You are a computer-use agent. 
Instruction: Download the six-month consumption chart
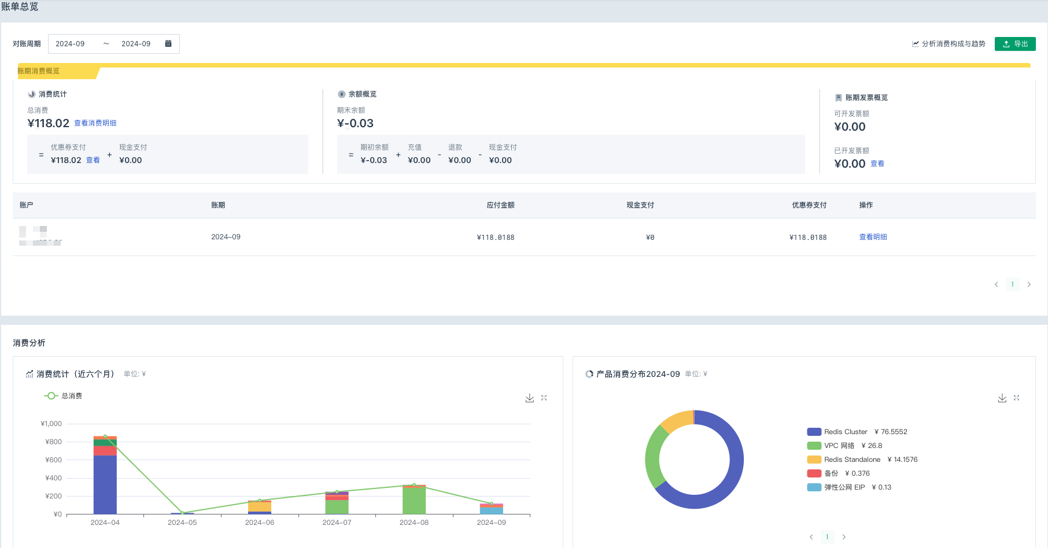(x=529, y=398)
